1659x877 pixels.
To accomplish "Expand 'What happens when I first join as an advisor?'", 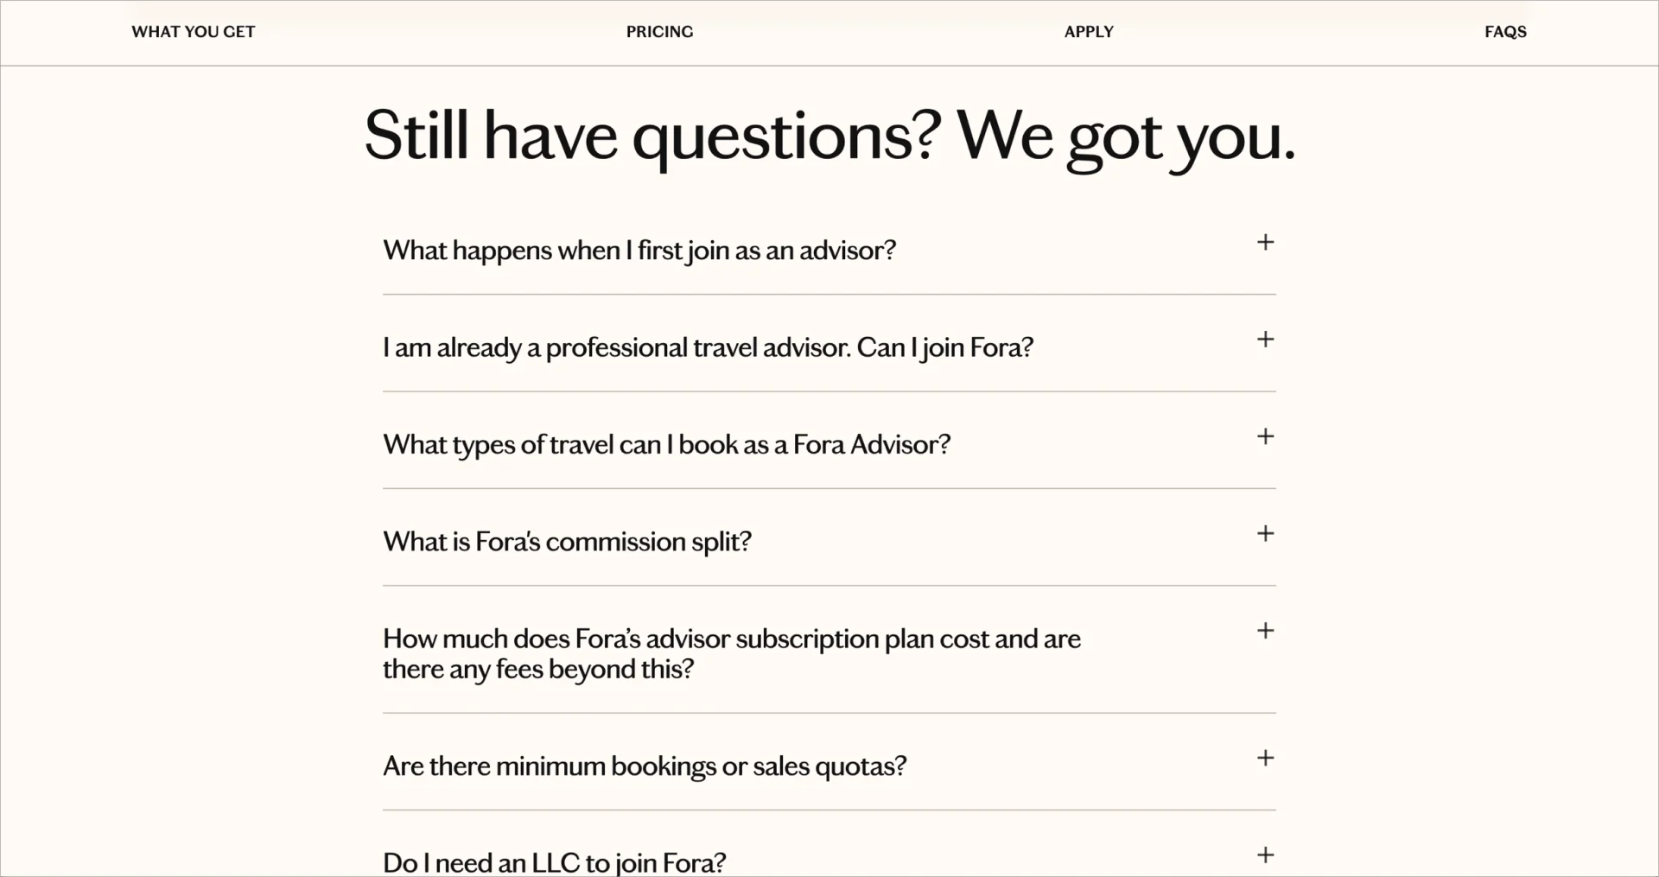I will 640,250.
